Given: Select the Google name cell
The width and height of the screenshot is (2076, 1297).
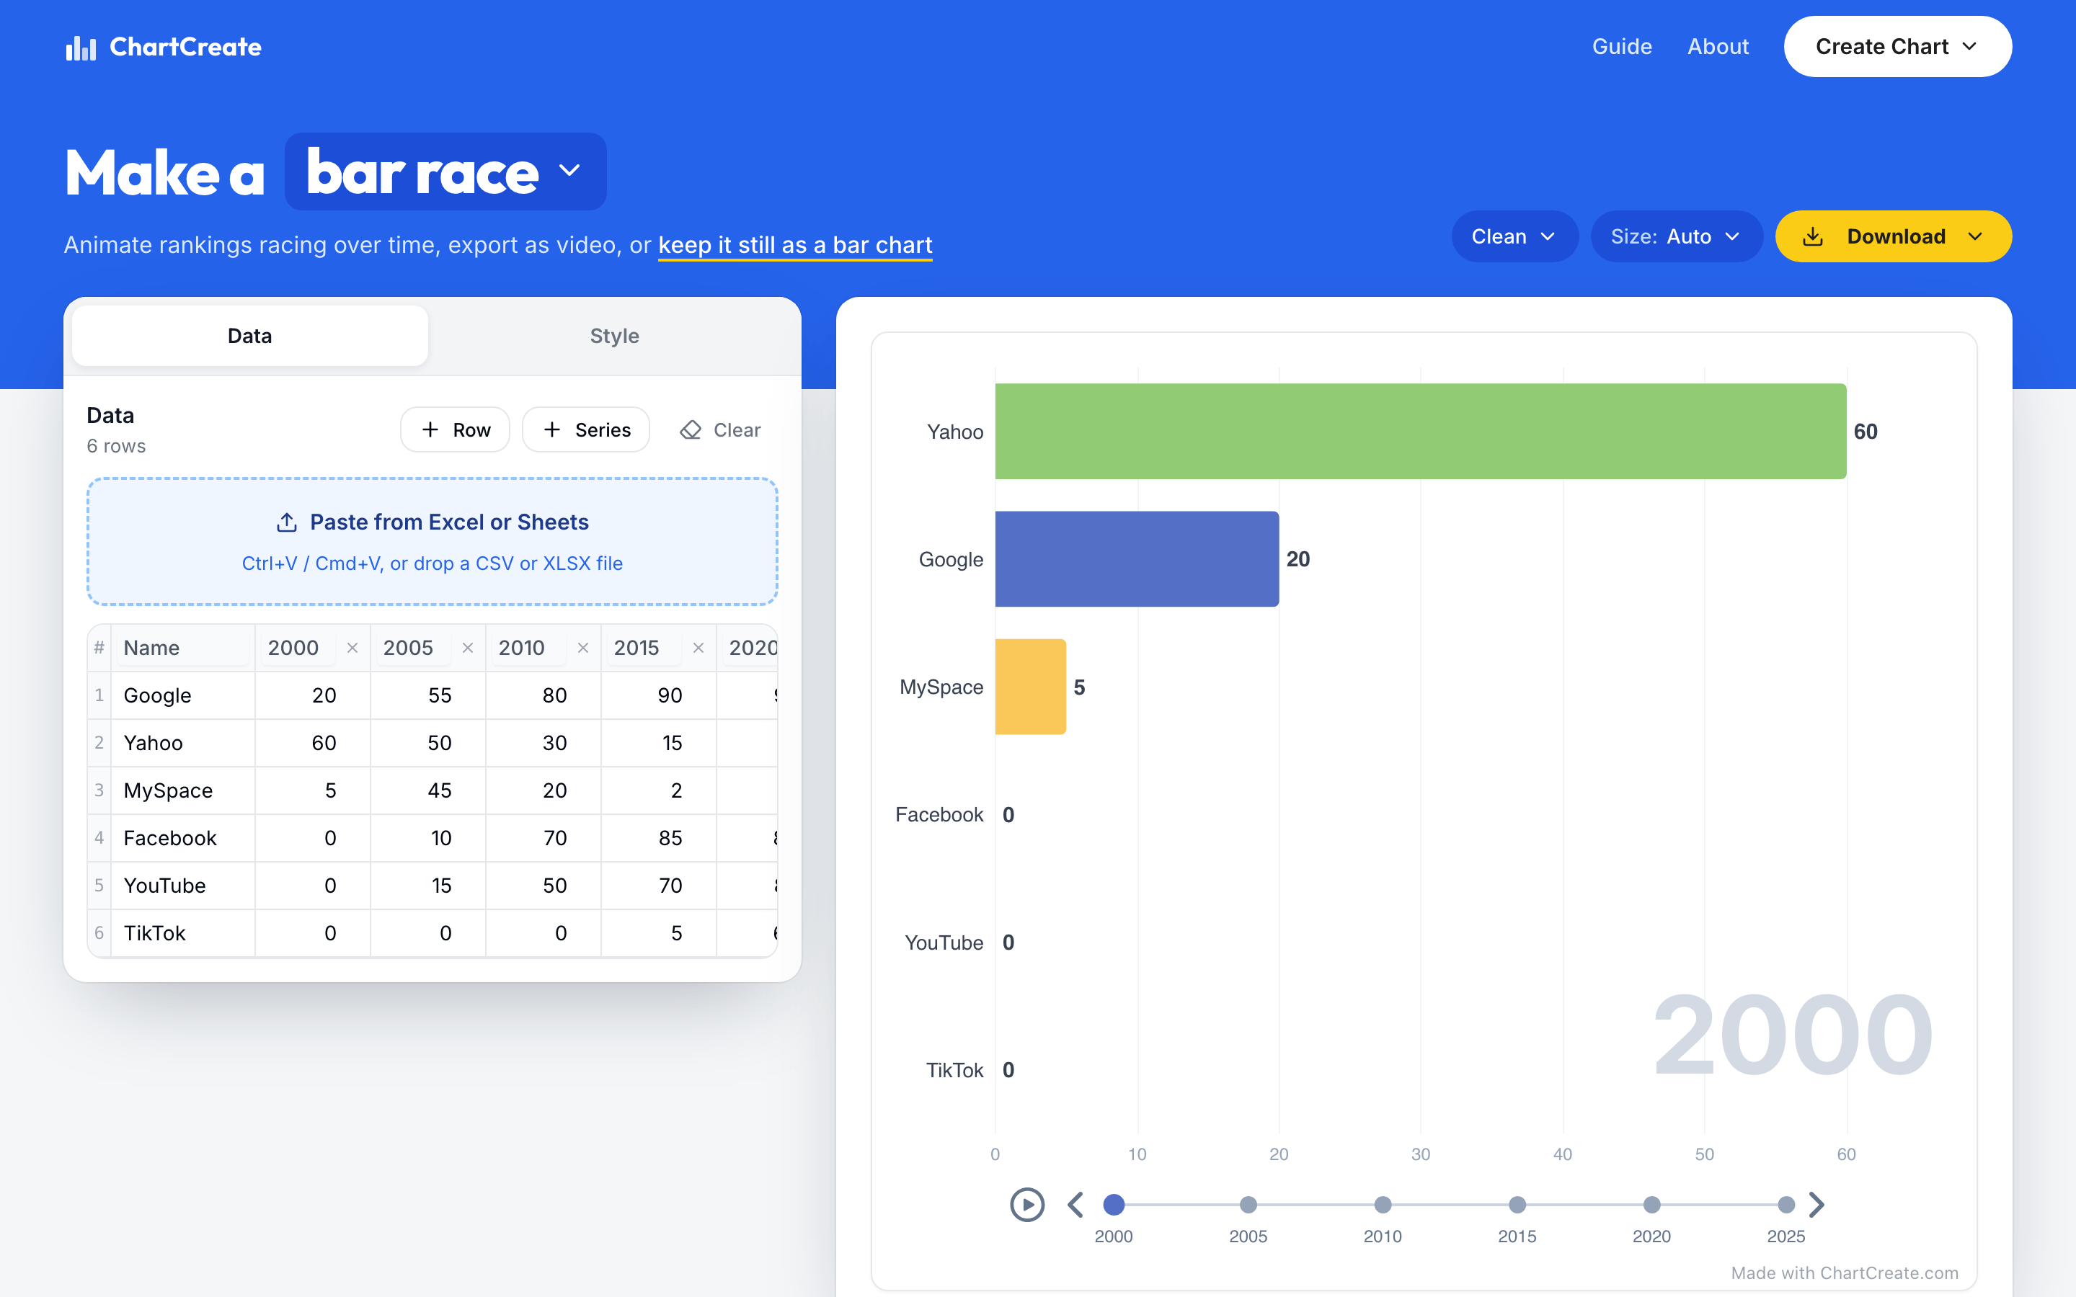Looking at the screenshot, I should click(x=182, y=695).
